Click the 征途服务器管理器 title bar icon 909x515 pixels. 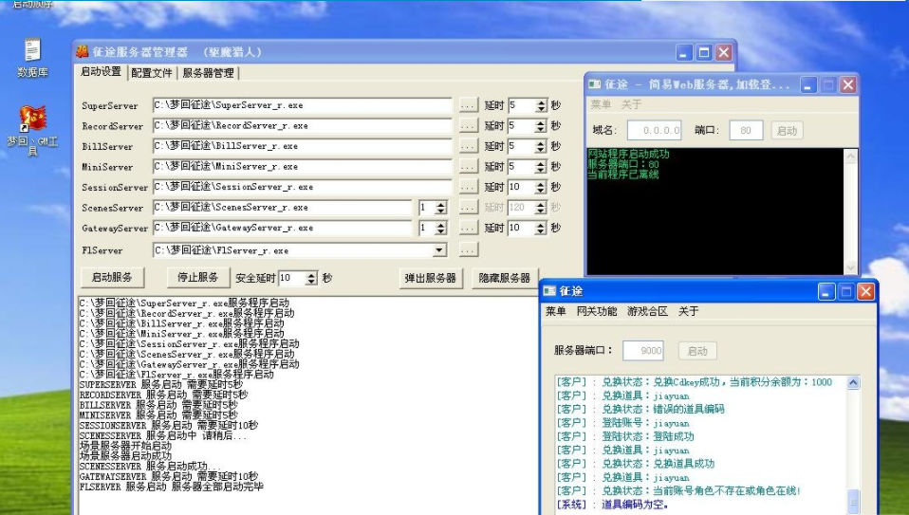83,52
